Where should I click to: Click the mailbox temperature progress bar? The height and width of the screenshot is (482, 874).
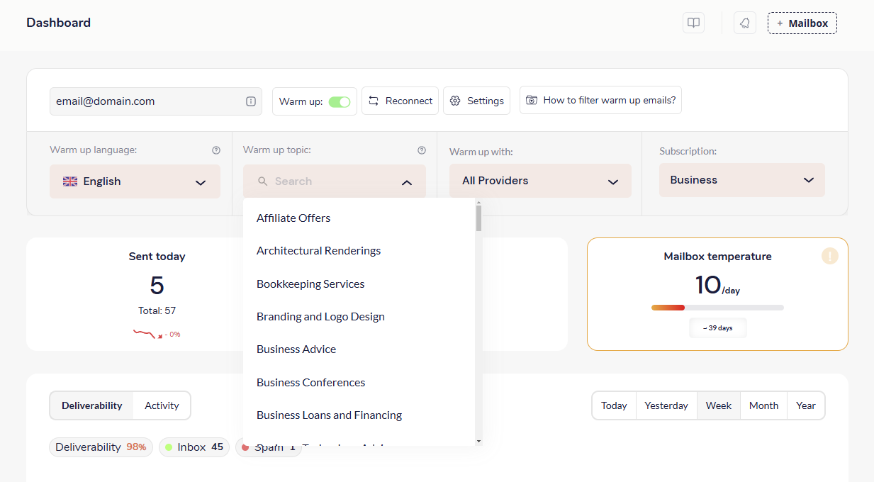[x=717, y=308]
